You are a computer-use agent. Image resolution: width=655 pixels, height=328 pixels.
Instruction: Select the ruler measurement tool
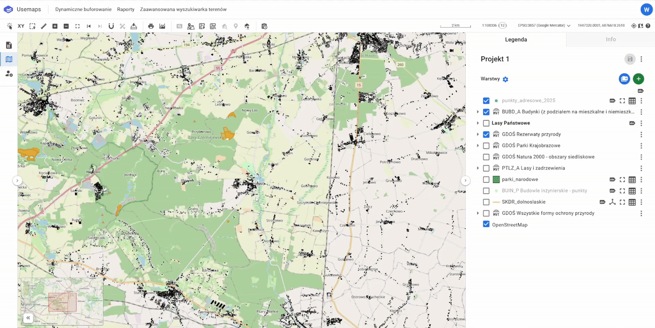(x=43, y=26)
